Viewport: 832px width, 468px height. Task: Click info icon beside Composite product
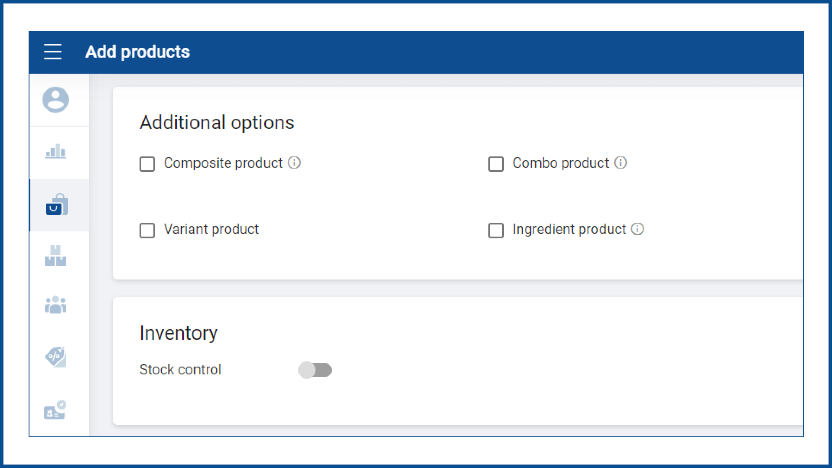pyautogui.click(x=294, y=163)
